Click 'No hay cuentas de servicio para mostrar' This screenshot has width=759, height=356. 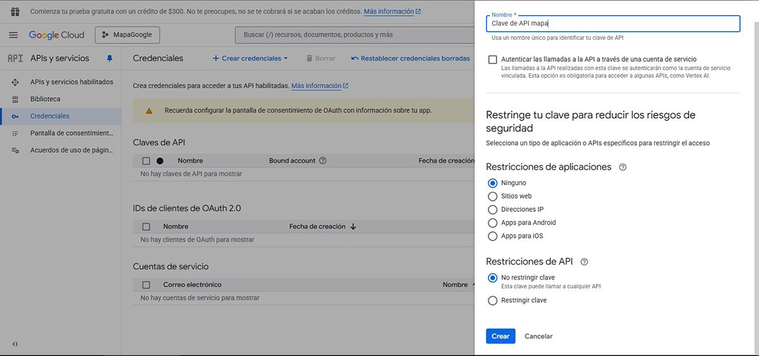pos(200,297)
